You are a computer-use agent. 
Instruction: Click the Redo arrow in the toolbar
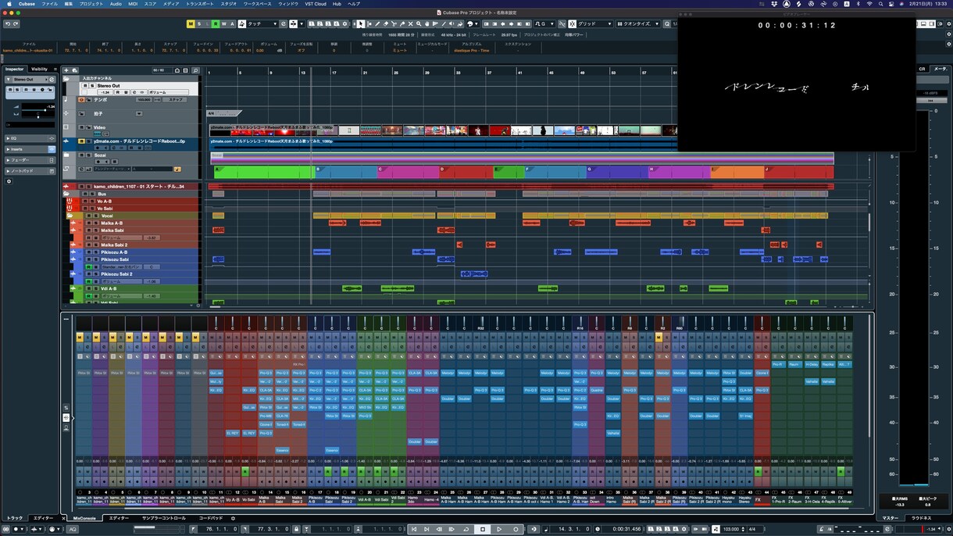point(16,24)
